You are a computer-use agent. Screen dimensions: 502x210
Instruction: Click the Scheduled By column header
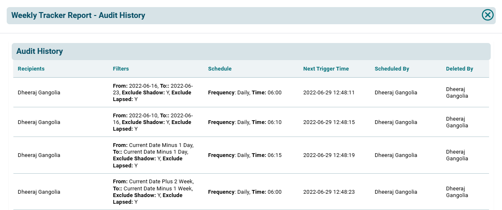click(392, 69)
